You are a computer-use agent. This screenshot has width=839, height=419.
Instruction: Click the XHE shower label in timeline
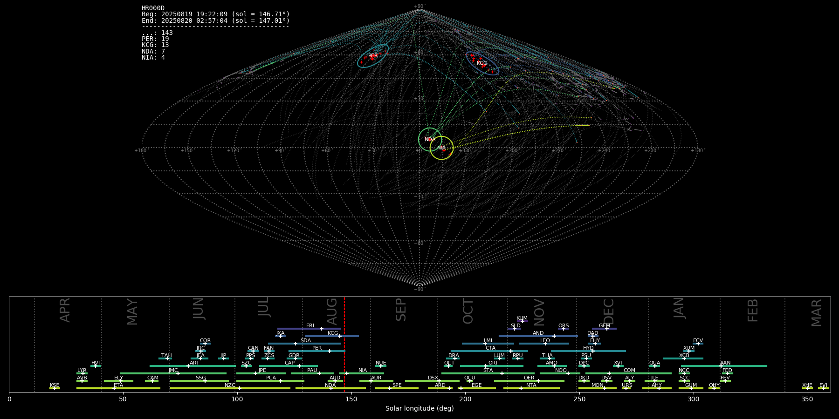[x=807, y=385]
